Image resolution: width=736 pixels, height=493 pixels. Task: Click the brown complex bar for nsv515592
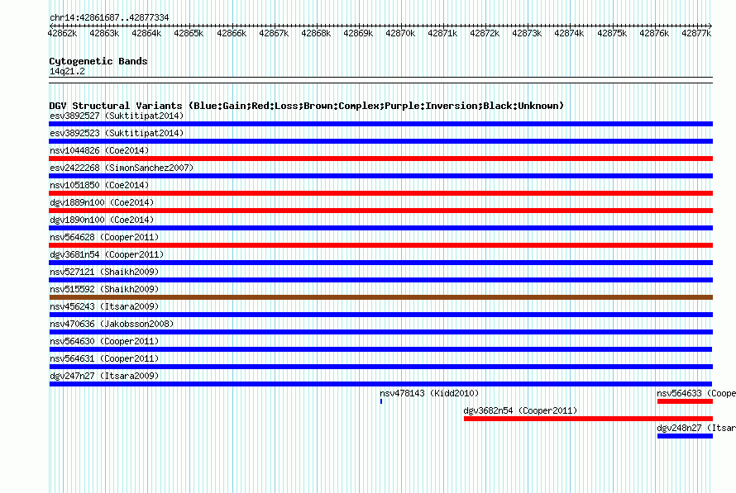(380, 297)
